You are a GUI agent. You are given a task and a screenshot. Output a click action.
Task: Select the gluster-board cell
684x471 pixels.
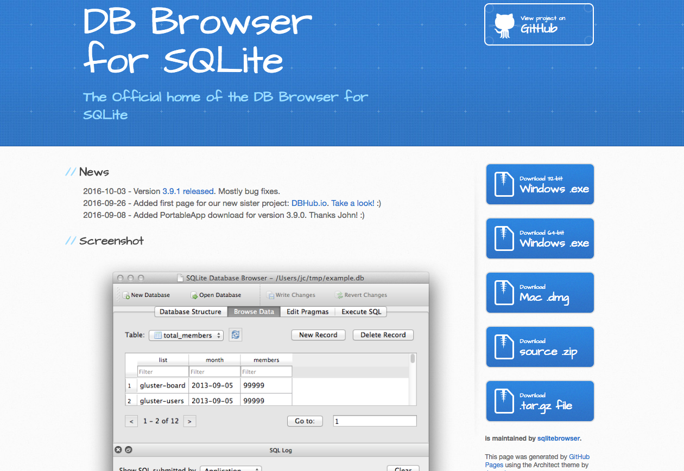pos(163,386)
